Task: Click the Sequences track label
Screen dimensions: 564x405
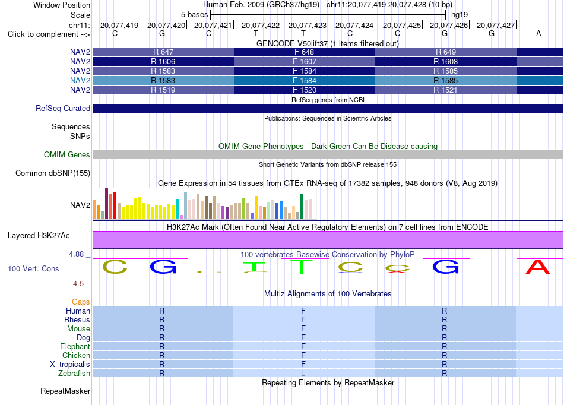Action: pos(71,126)
